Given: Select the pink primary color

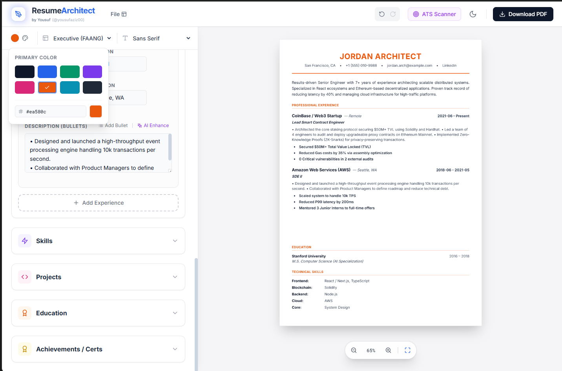Looking at the screenshot, I should tap(25, 87).
